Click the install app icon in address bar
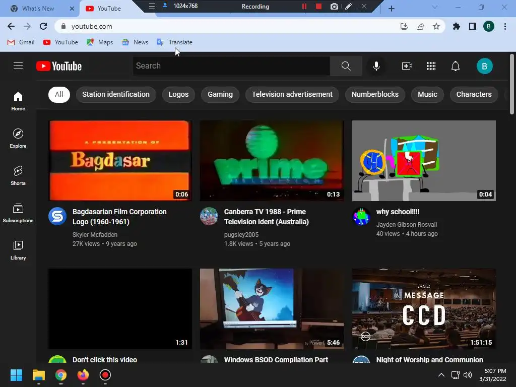Screen dimensions: 516x387 click(404, 26)
